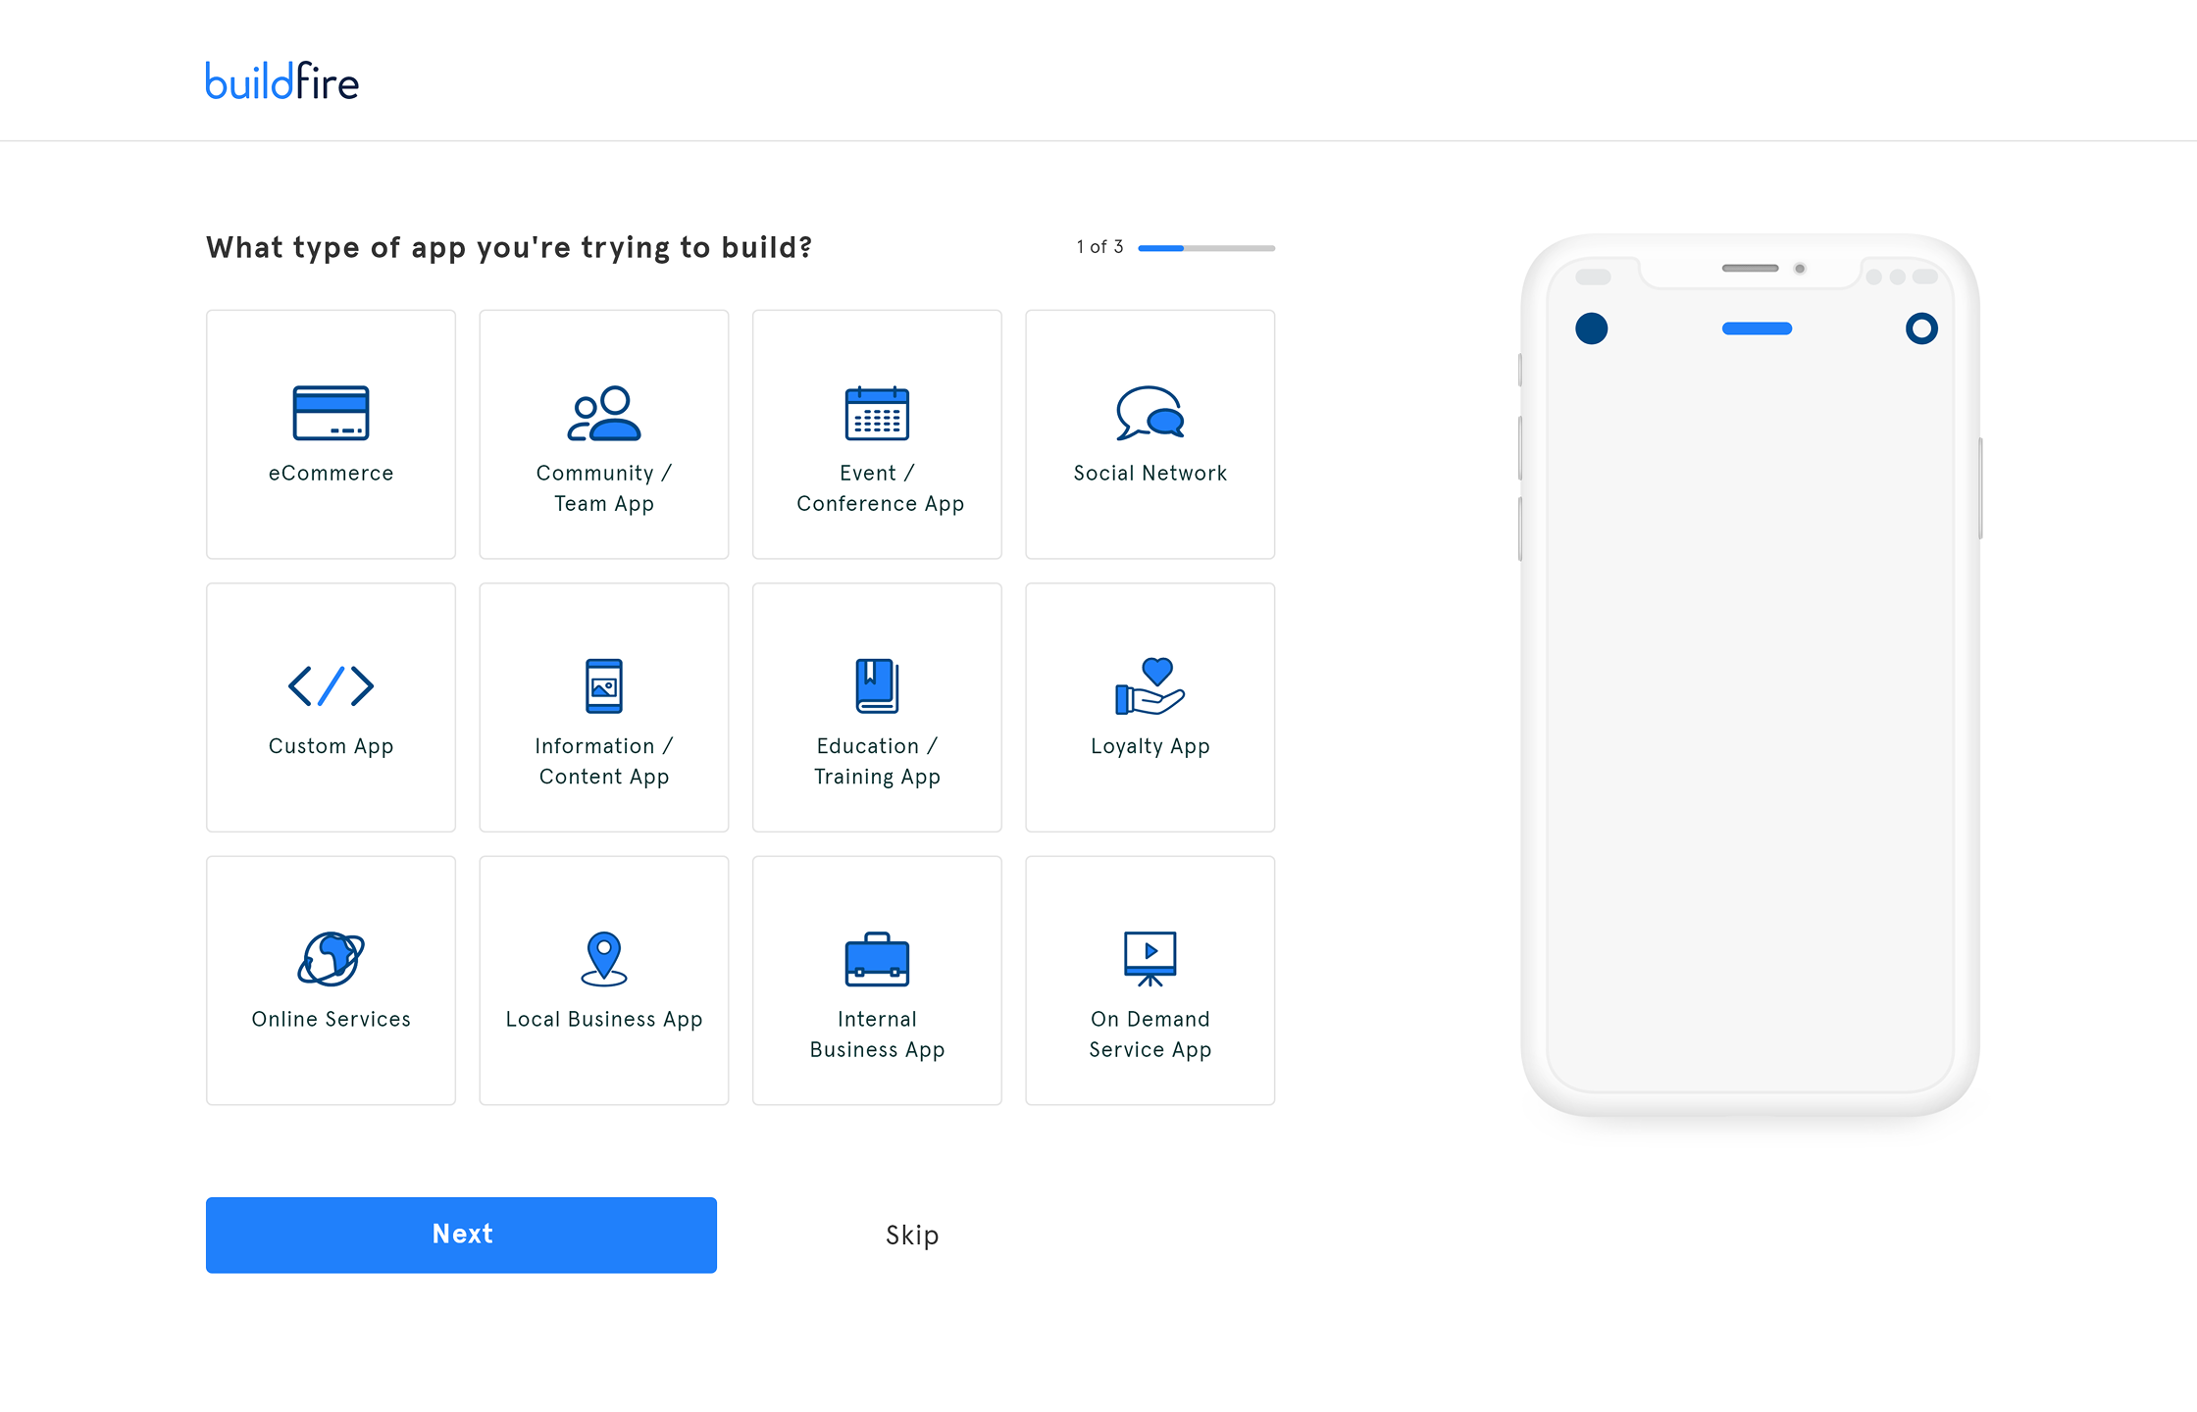
Task: Click the Internal Business briefcase icon
Action: point(877,959)
